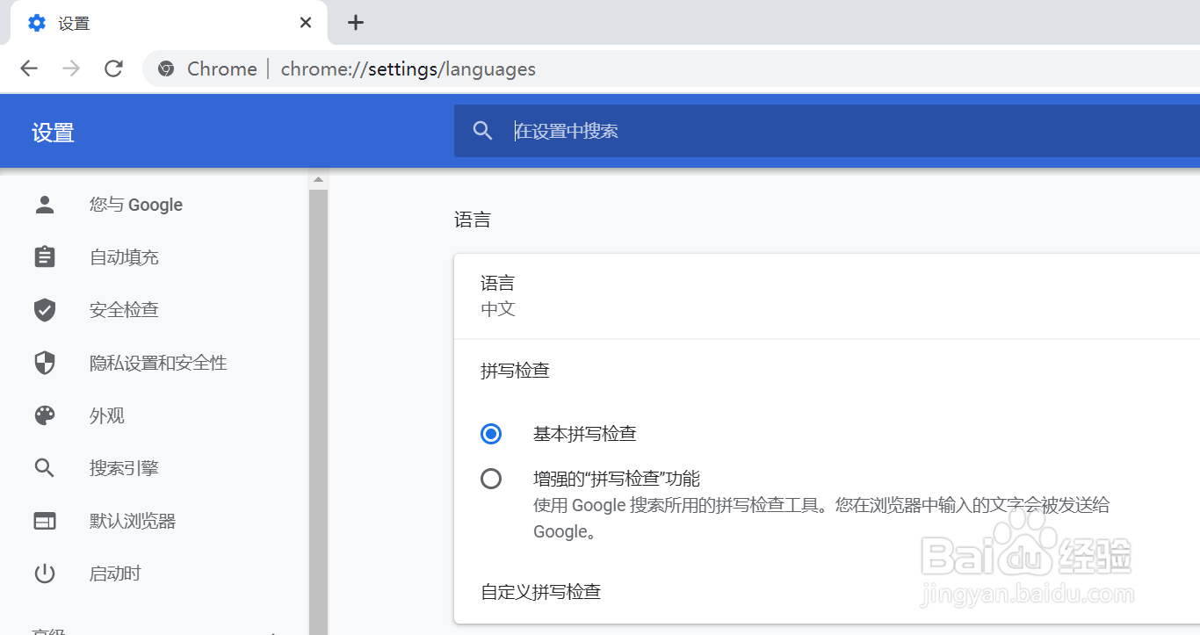1200x635 pixels.
Task: Open 外观 settings via palette icon
Action: (x=45, y=415)
